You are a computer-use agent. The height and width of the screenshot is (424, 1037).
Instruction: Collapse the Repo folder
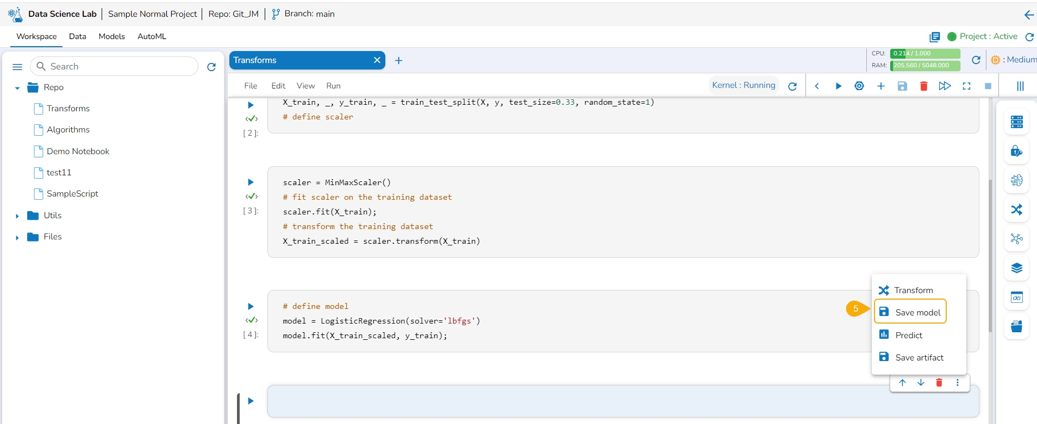(17, 88)
